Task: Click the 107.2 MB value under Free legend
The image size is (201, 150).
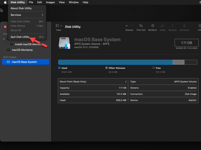Action: click(x=160, y=72)
